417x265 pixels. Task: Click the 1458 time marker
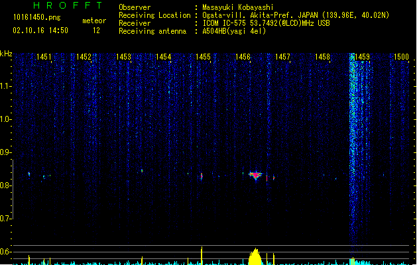tap(322, 56)
